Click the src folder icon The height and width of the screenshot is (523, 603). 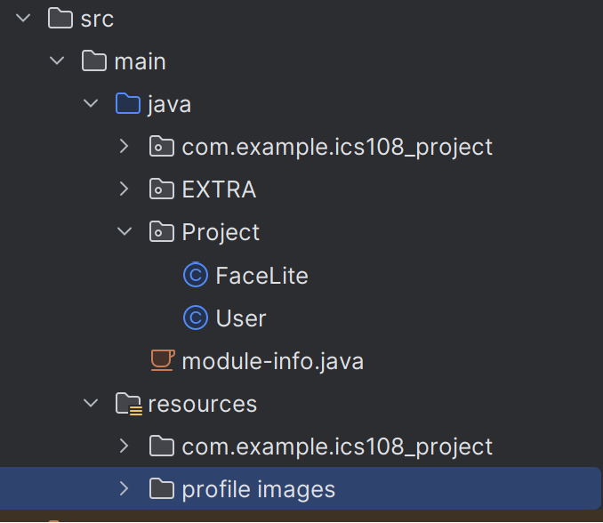[x=60, y=18]
